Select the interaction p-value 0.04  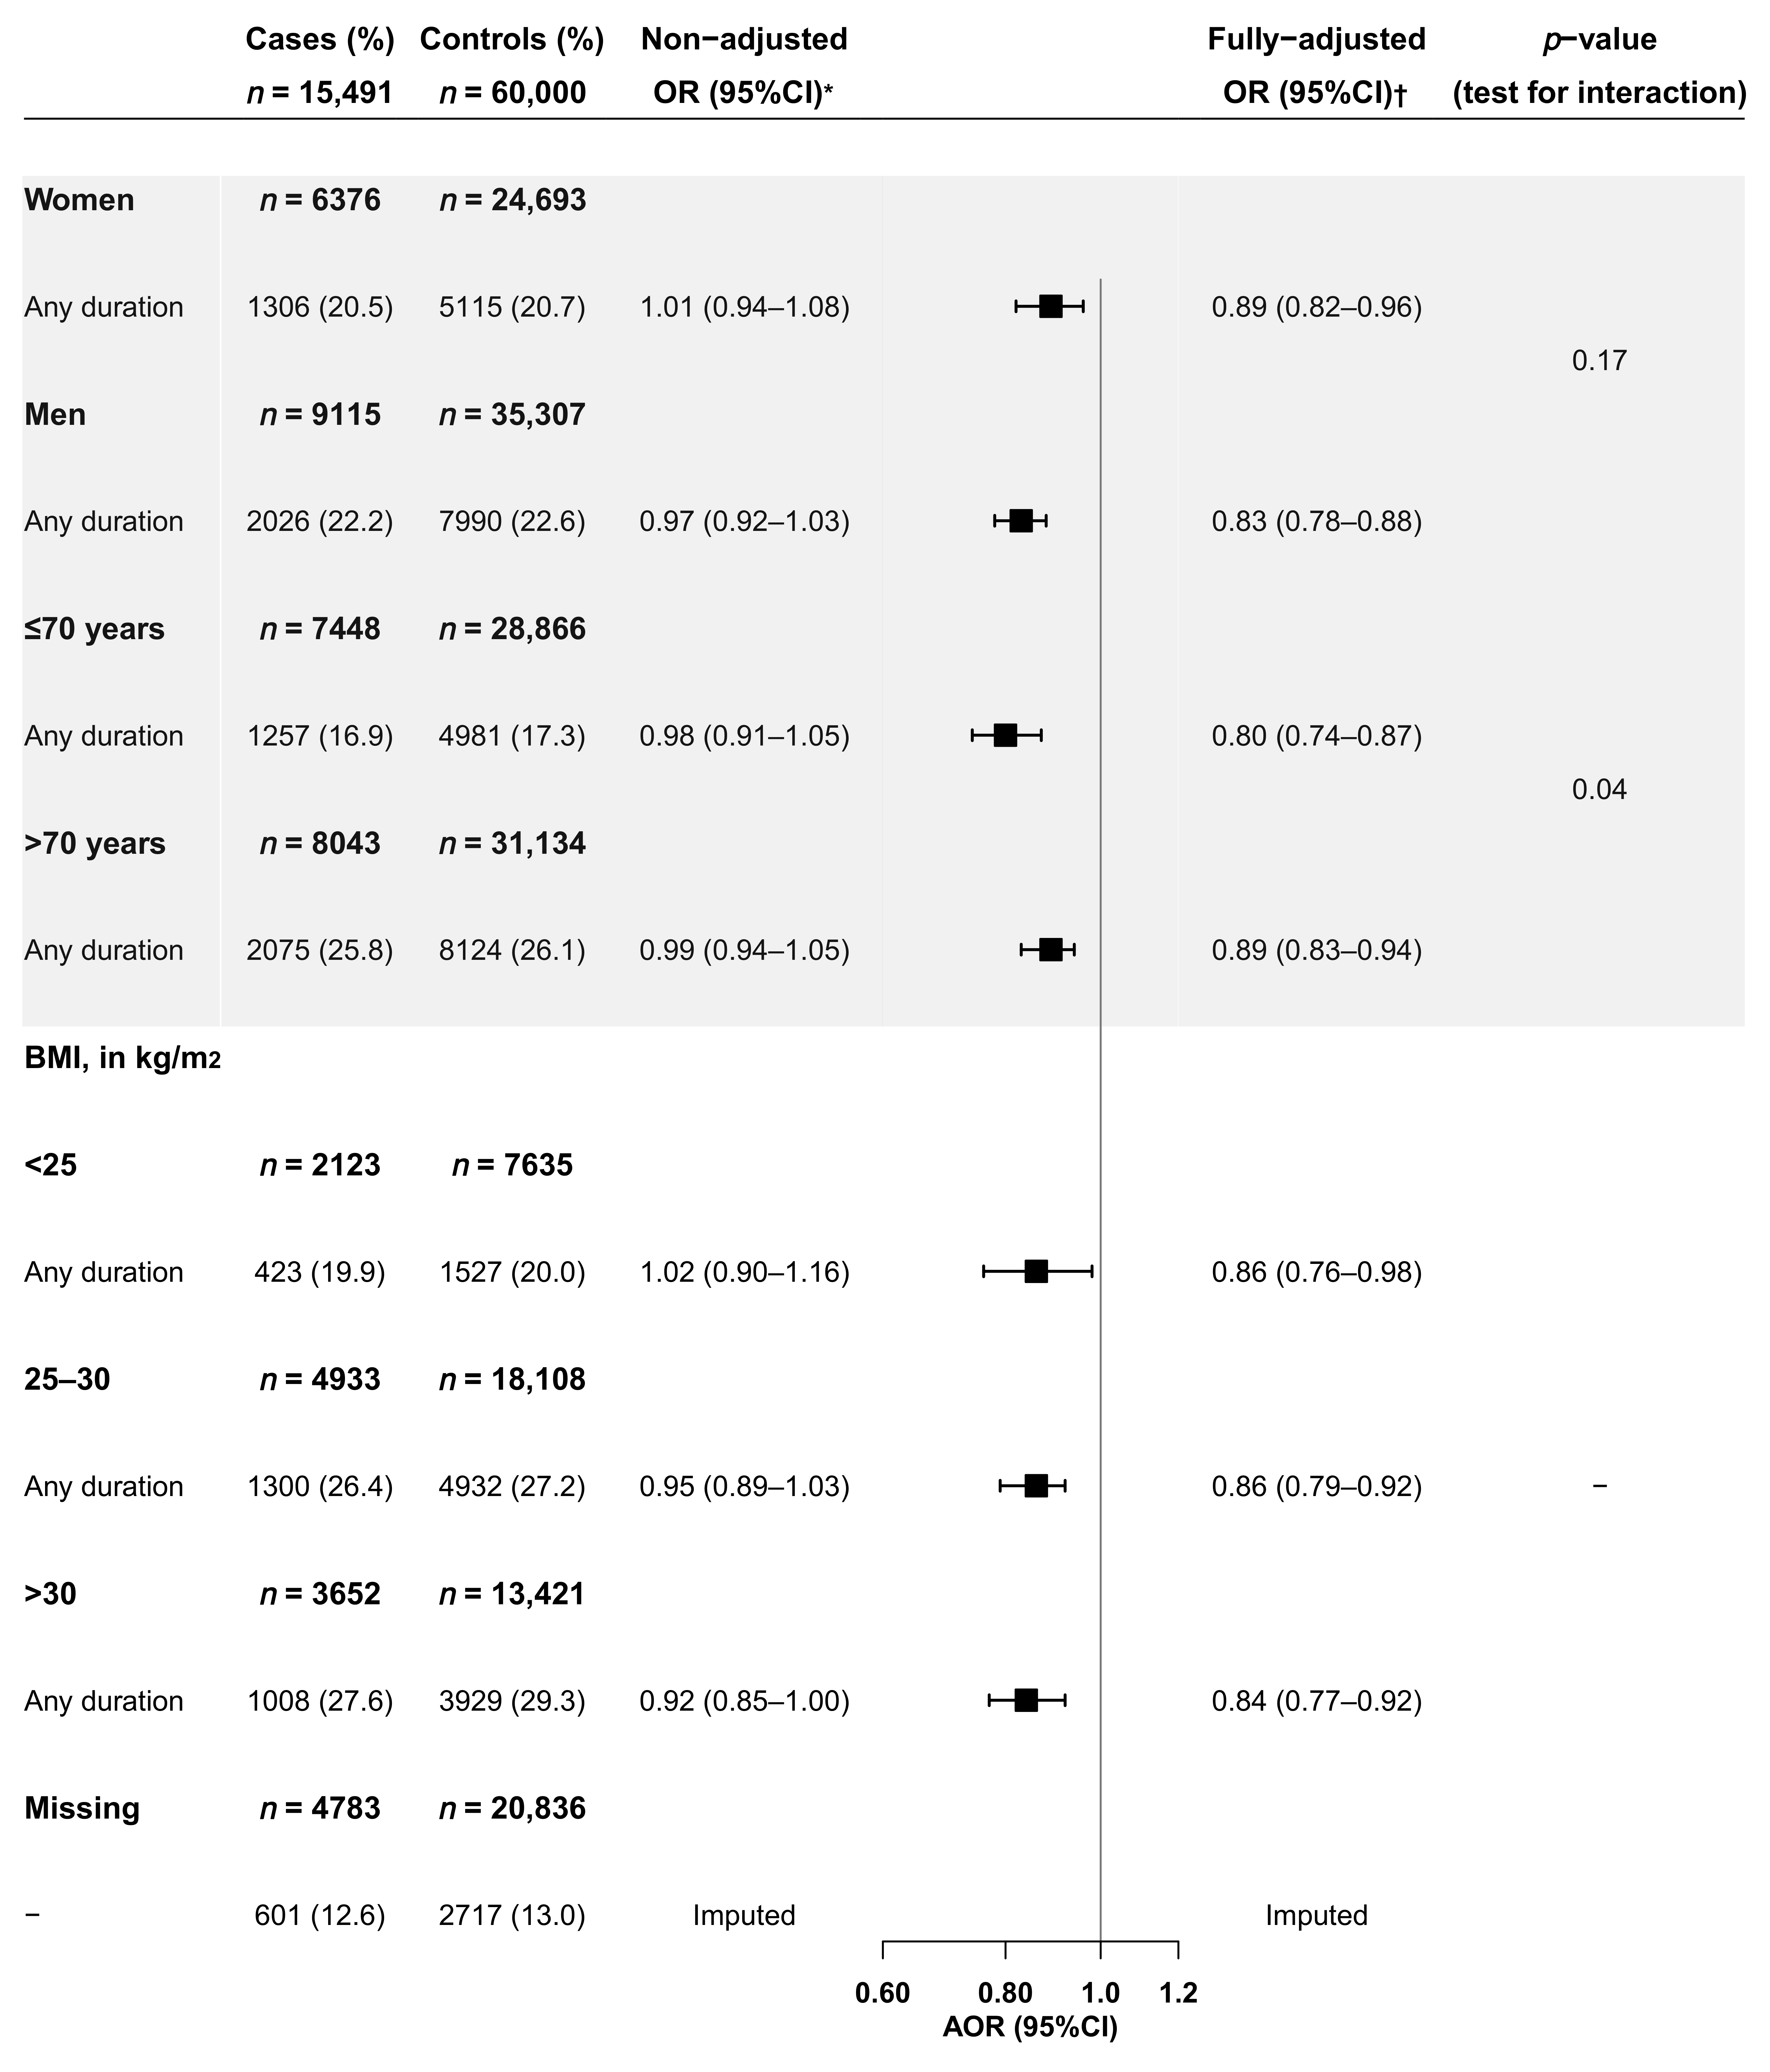click(x=1599, y=790)
